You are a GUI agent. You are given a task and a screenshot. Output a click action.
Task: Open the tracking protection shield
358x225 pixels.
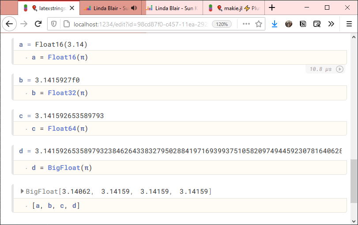point(54,24)
